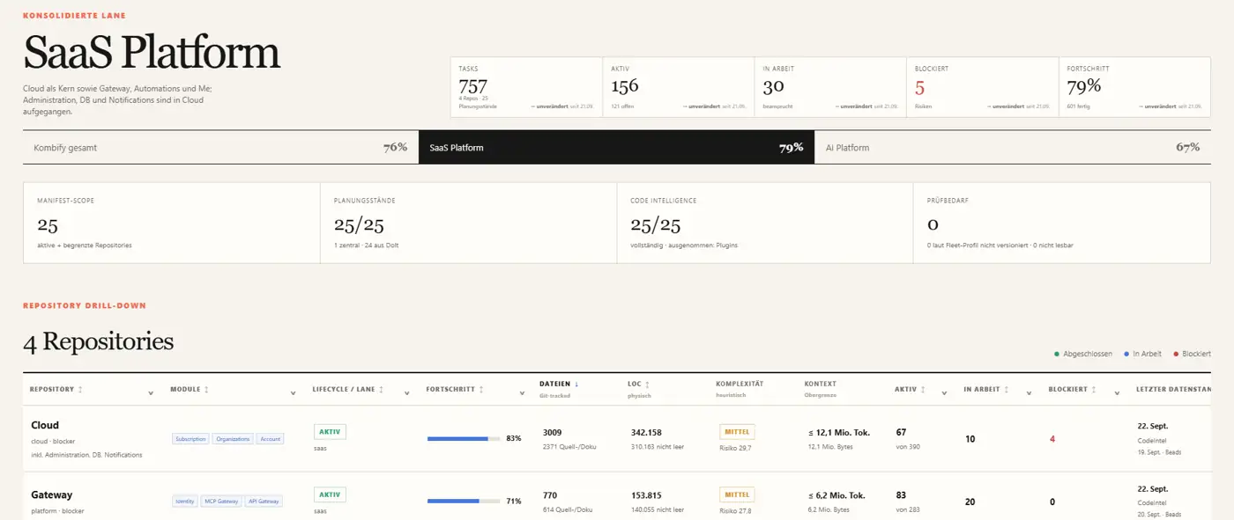
Task: Click the MCP Gateway module tag
Action: click(x=221, y=501)
